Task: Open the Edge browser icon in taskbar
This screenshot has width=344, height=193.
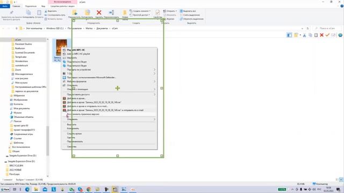Action: coord(27,189)
